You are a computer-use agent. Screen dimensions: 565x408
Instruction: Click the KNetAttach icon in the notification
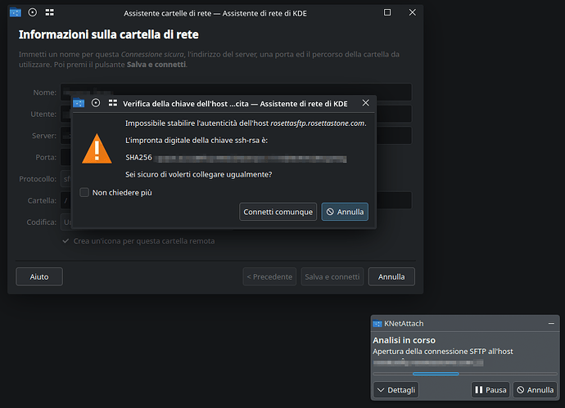click(x=377, y=324)
